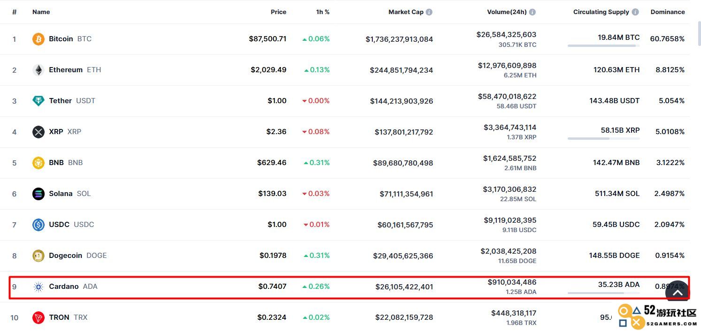This screenshot has width=701, height=332.
Task: Open the Tether USDT link
Action: coord(72,101)
